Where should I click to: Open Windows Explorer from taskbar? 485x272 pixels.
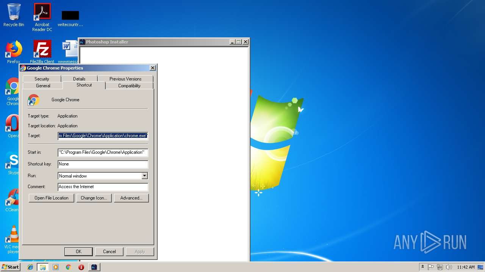pyautogui.click(x=42, y=267)
